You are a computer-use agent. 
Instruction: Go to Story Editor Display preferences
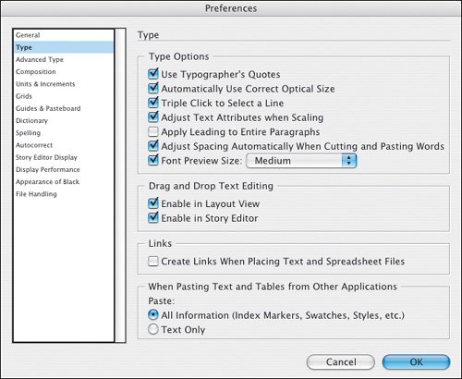tap(46, 157)
